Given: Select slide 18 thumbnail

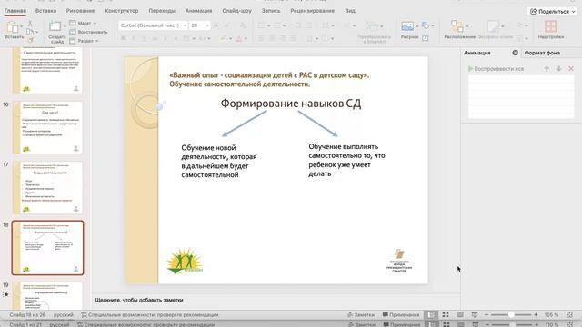Looking at the screenshot, I should click(47, 248).
